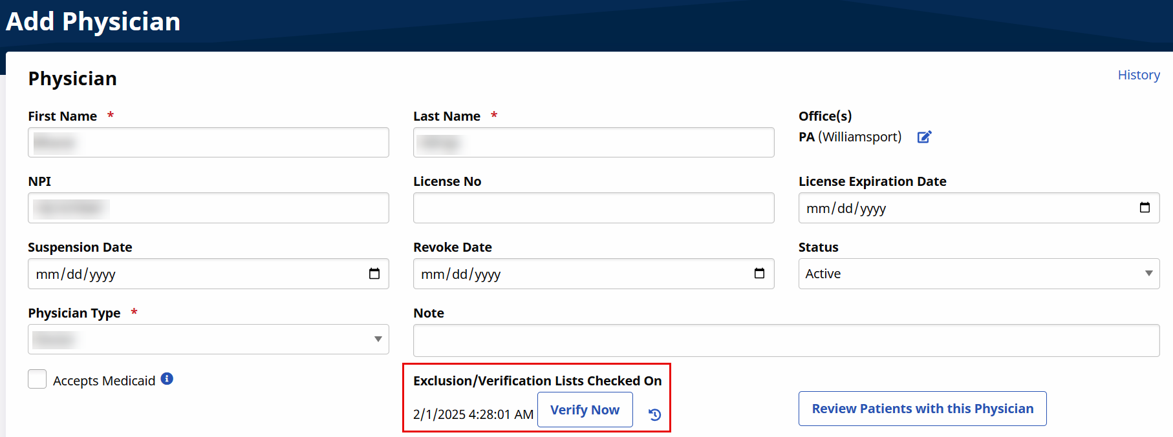1173x437 pixels.
Task: Click Accepts Medicaid info icon
Action: (x=167, y=379)
